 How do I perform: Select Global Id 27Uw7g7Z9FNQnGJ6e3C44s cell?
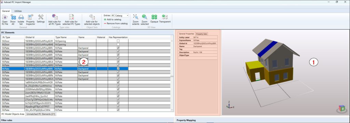click(40, 99)
